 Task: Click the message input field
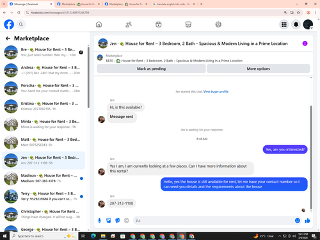[214, 221]
